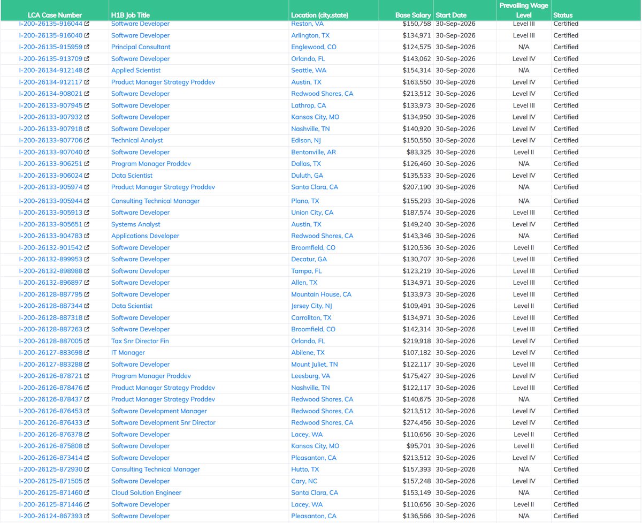Open the Principal Consultant job title link
Image resolution: width=642 pixels, height=523 pixels.
(141, 47)
